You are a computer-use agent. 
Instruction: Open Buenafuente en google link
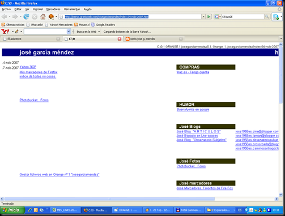coord(193,110)
